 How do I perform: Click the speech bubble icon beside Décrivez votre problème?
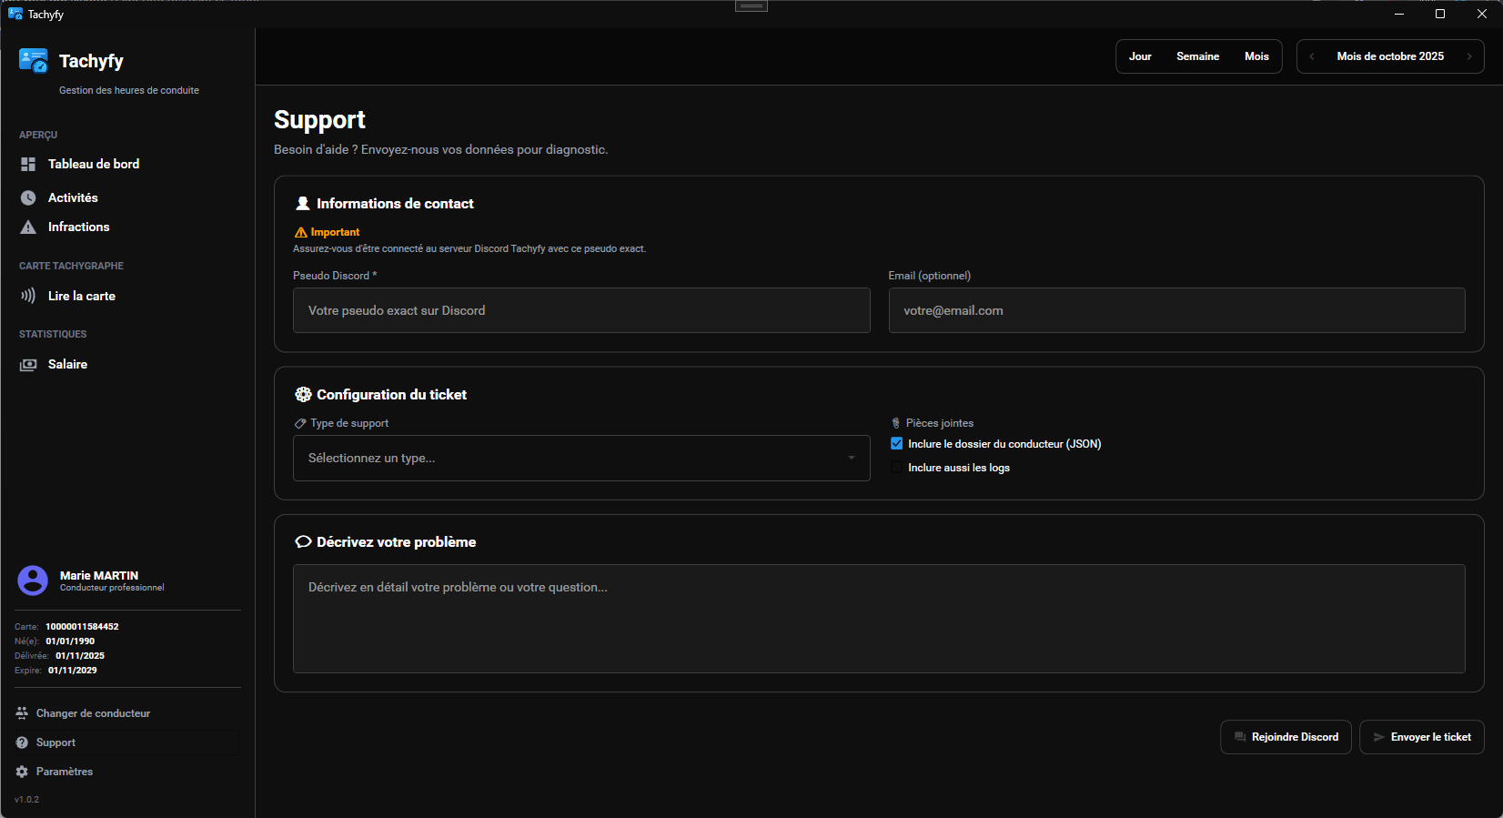coord(303,541)
